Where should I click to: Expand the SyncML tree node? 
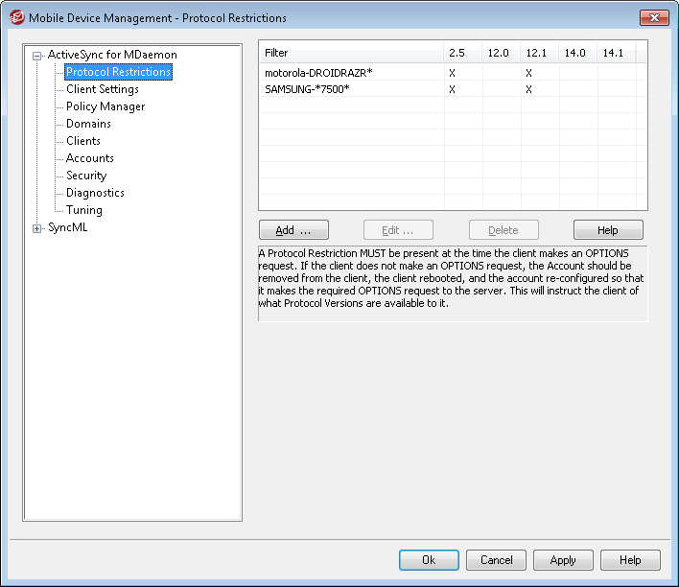(36, 228)
